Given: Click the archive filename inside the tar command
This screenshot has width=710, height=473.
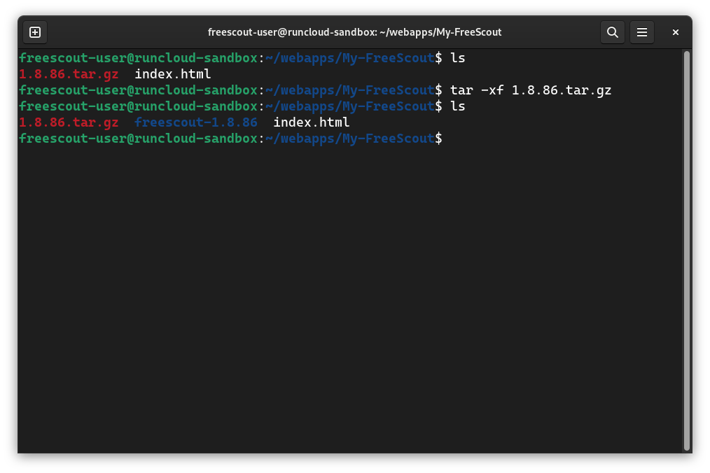Looking at the screenshot, I should tap(562, 90).
